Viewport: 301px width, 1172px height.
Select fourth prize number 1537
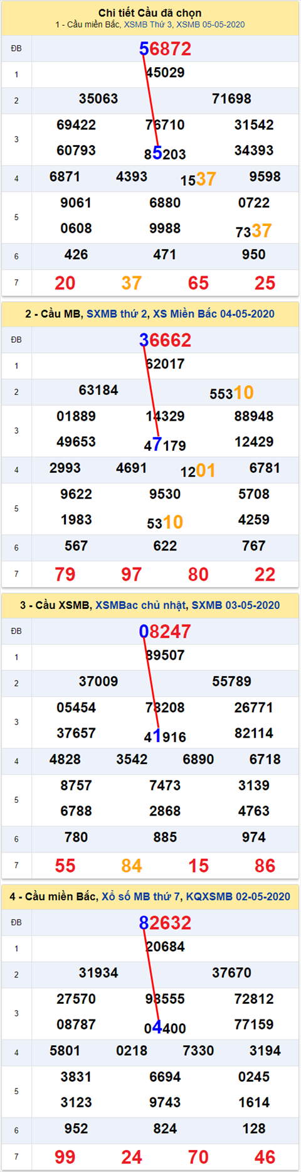[x=198, y=180]
